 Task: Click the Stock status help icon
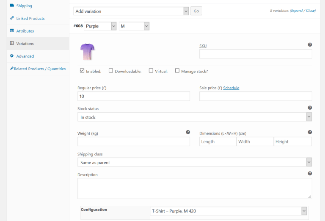coord(310,108)
